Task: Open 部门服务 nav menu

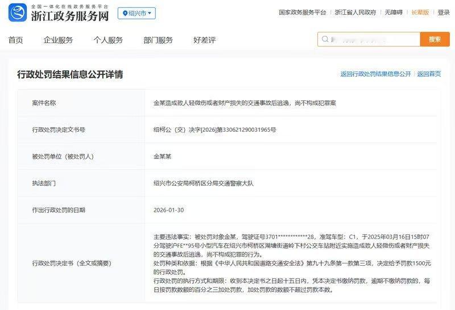Action: [158, 40]
